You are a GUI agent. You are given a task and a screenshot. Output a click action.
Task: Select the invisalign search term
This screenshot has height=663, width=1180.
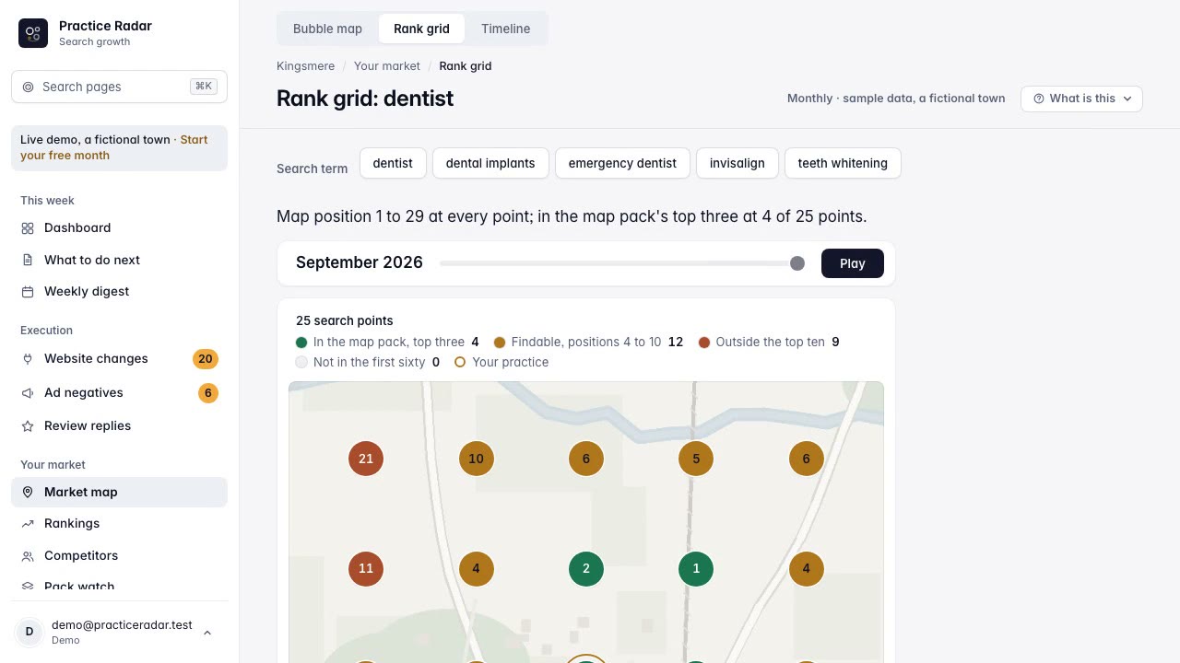pyautogui.click(x=737, y=163)
